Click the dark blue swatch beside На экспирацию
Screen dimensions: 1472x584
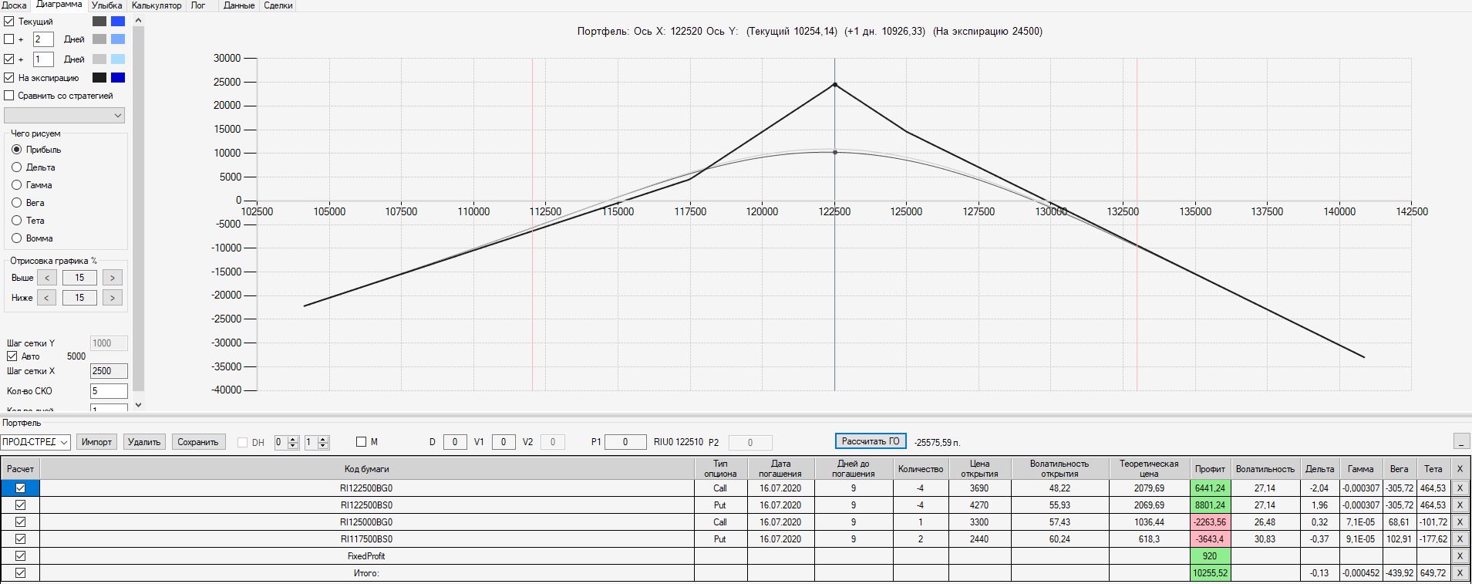pyautogui.click(x=118, y=78)
